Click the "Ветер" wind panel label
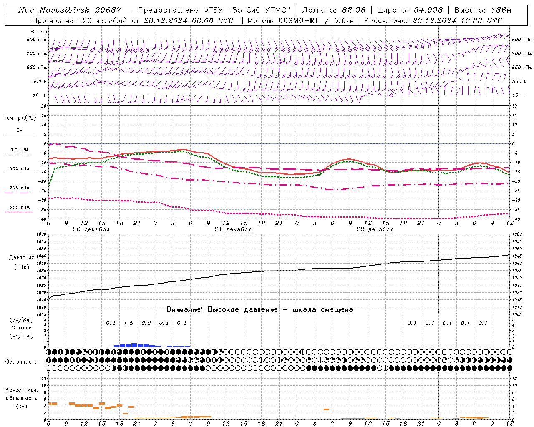The width and height of the screenshot is (534, 427). tap(39, 32)
